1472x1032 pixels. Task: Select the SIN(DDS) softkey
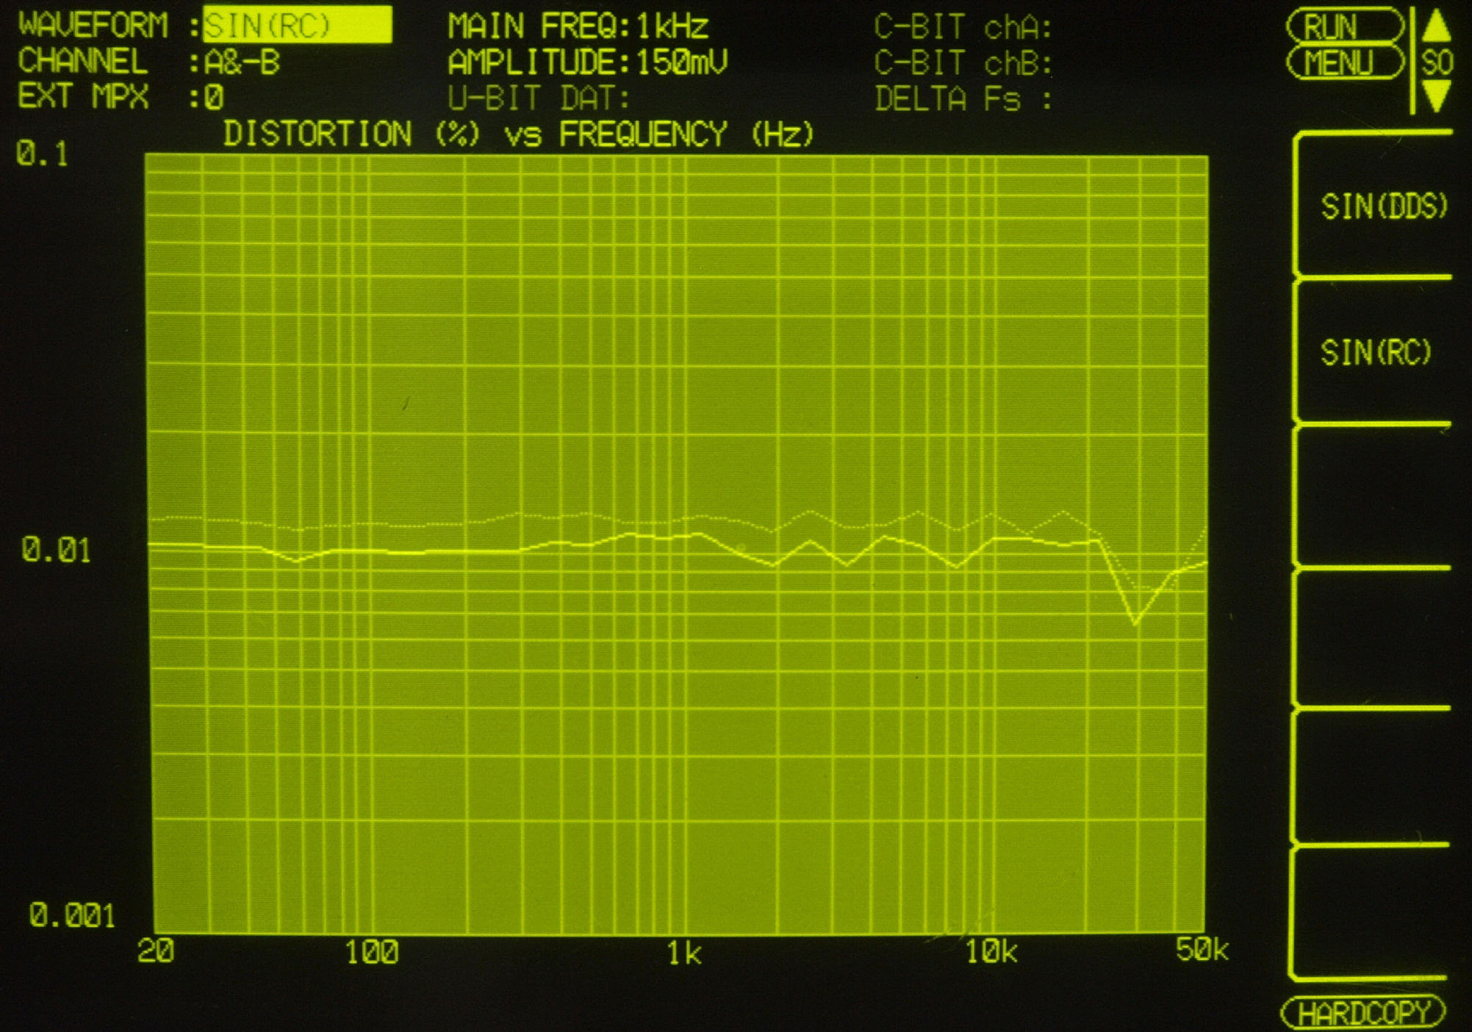click(x=1383, y=207)
